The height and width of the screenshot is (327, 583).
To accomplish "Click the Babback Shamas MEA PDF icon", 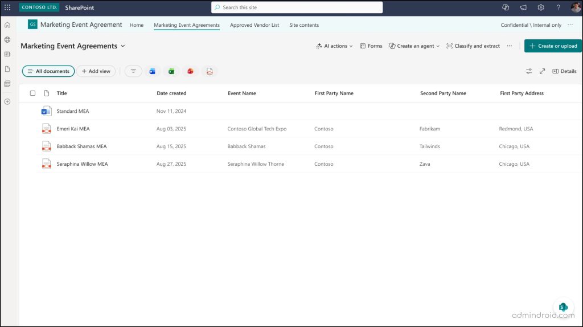I will pos(47,146).
